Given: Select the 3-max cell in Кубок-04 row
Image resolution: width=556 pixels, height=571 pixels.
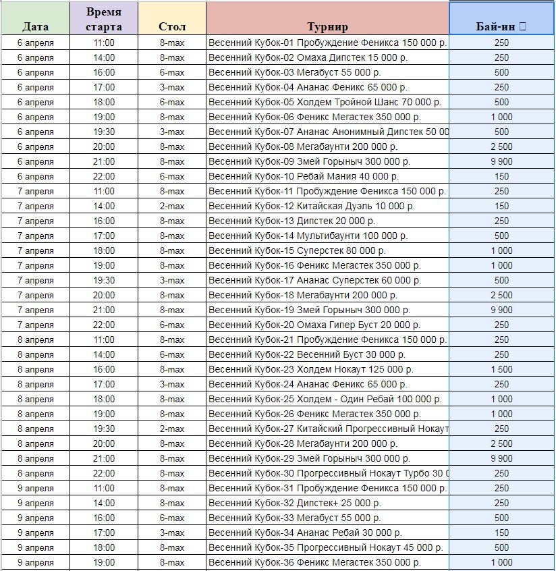Looking at the screenshot, I should 172,87.
